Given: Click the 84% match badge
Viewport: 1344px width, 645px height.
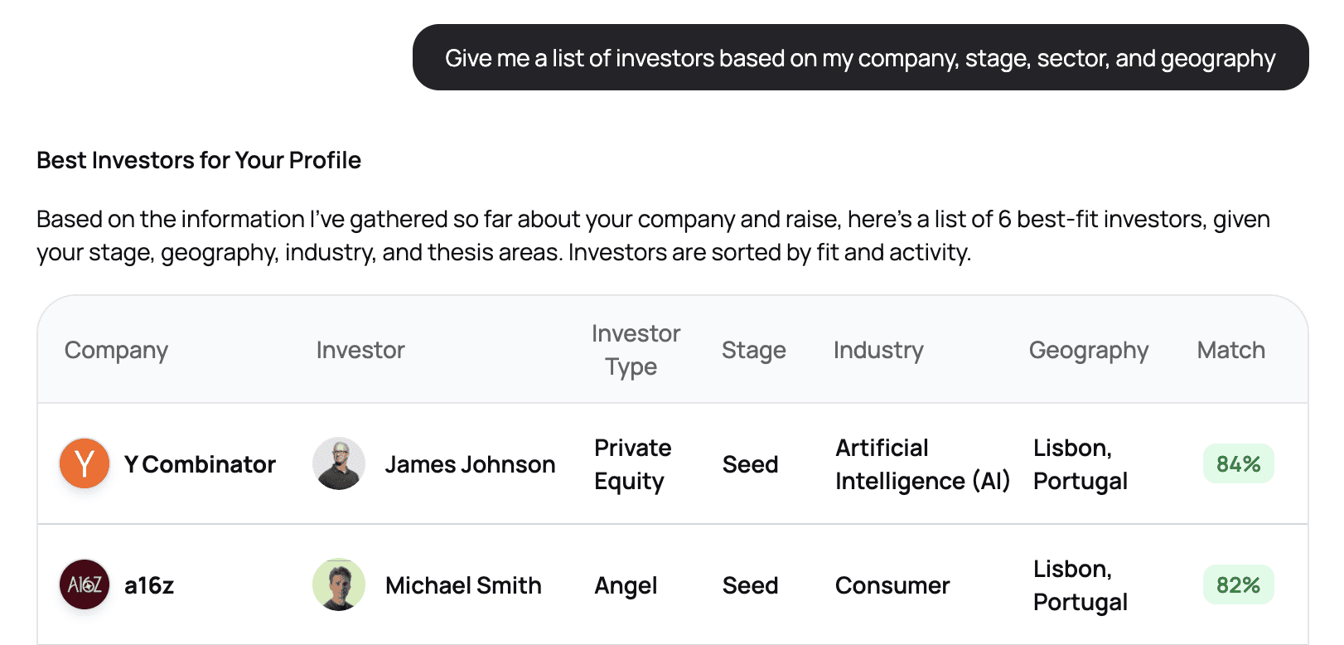Looking at the screenshot, I should coord(1238,464).
